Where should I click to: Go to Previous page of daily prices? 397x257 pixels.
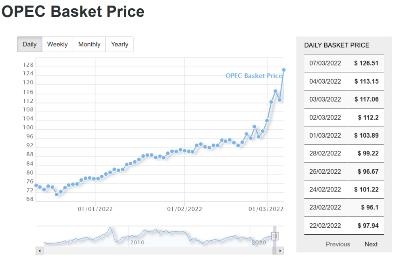pos(338,244)
